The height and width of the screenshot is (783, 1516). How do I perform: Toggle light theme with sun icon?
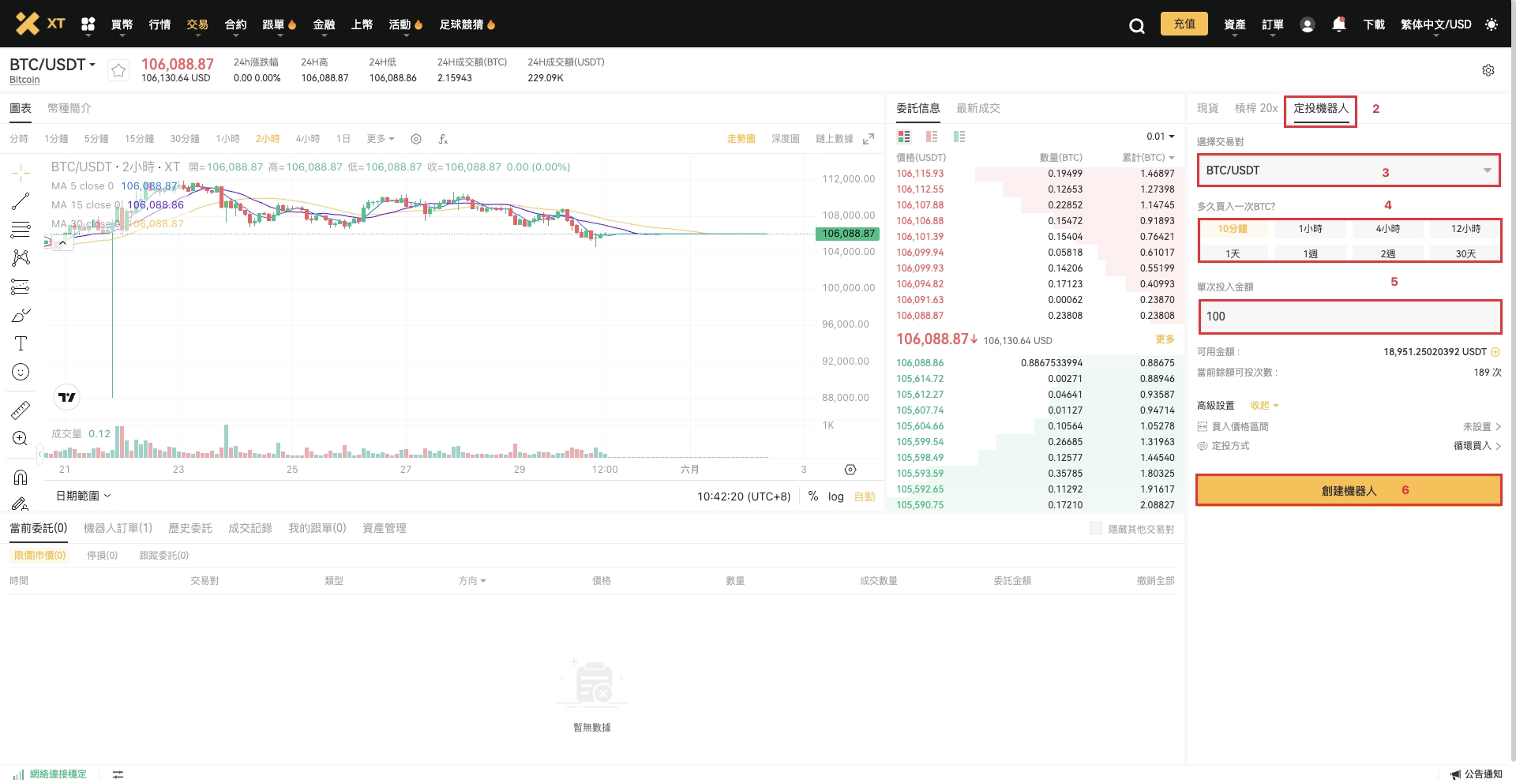(1491, 24)
